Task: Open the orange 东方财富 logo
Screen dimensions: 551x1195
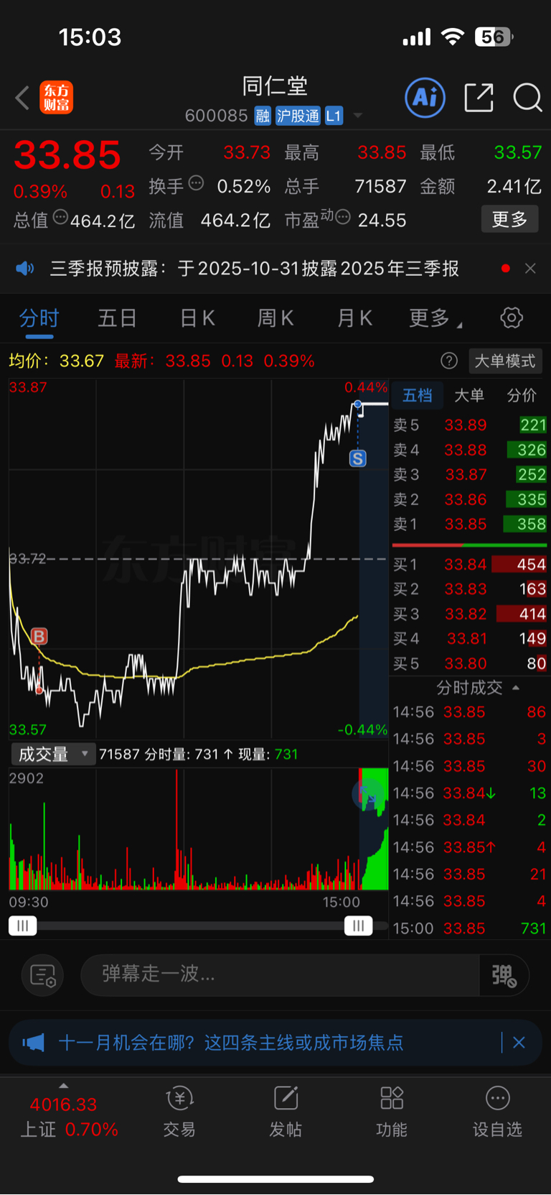Action: click(x=56, y=98)
